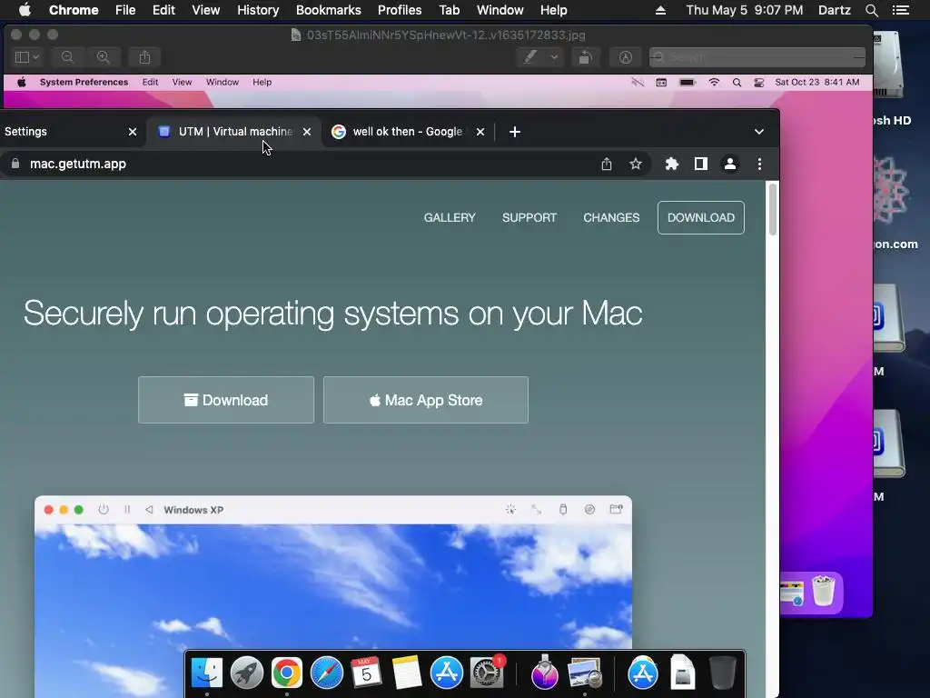Click the Mac App Store button
The height and width of the screenshot is (698, 930).
[426, 400]
